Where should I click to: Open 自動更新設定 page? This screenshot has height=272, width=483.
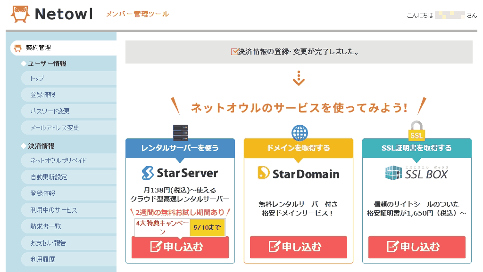pyautogui.click(x=69, y=177)
